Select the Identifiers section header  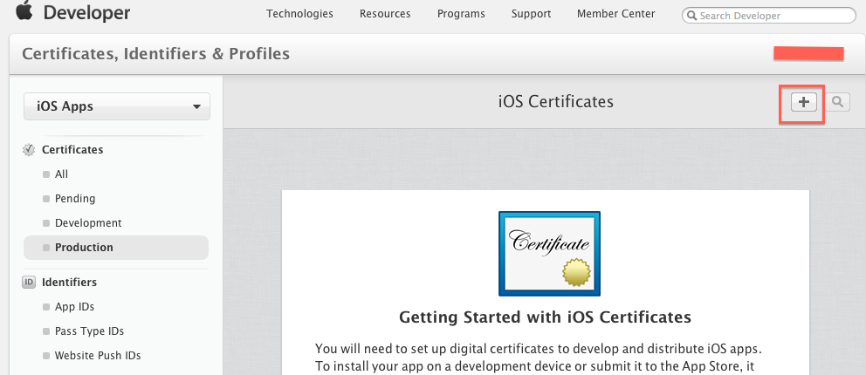69,283
